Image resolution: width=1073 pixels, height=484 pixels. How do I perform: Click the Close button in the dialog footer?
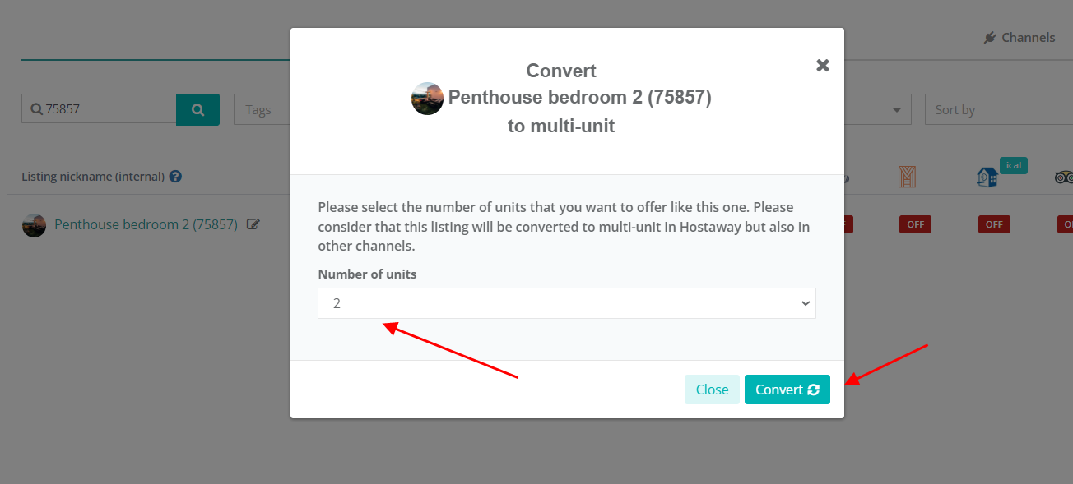(712, 390)
